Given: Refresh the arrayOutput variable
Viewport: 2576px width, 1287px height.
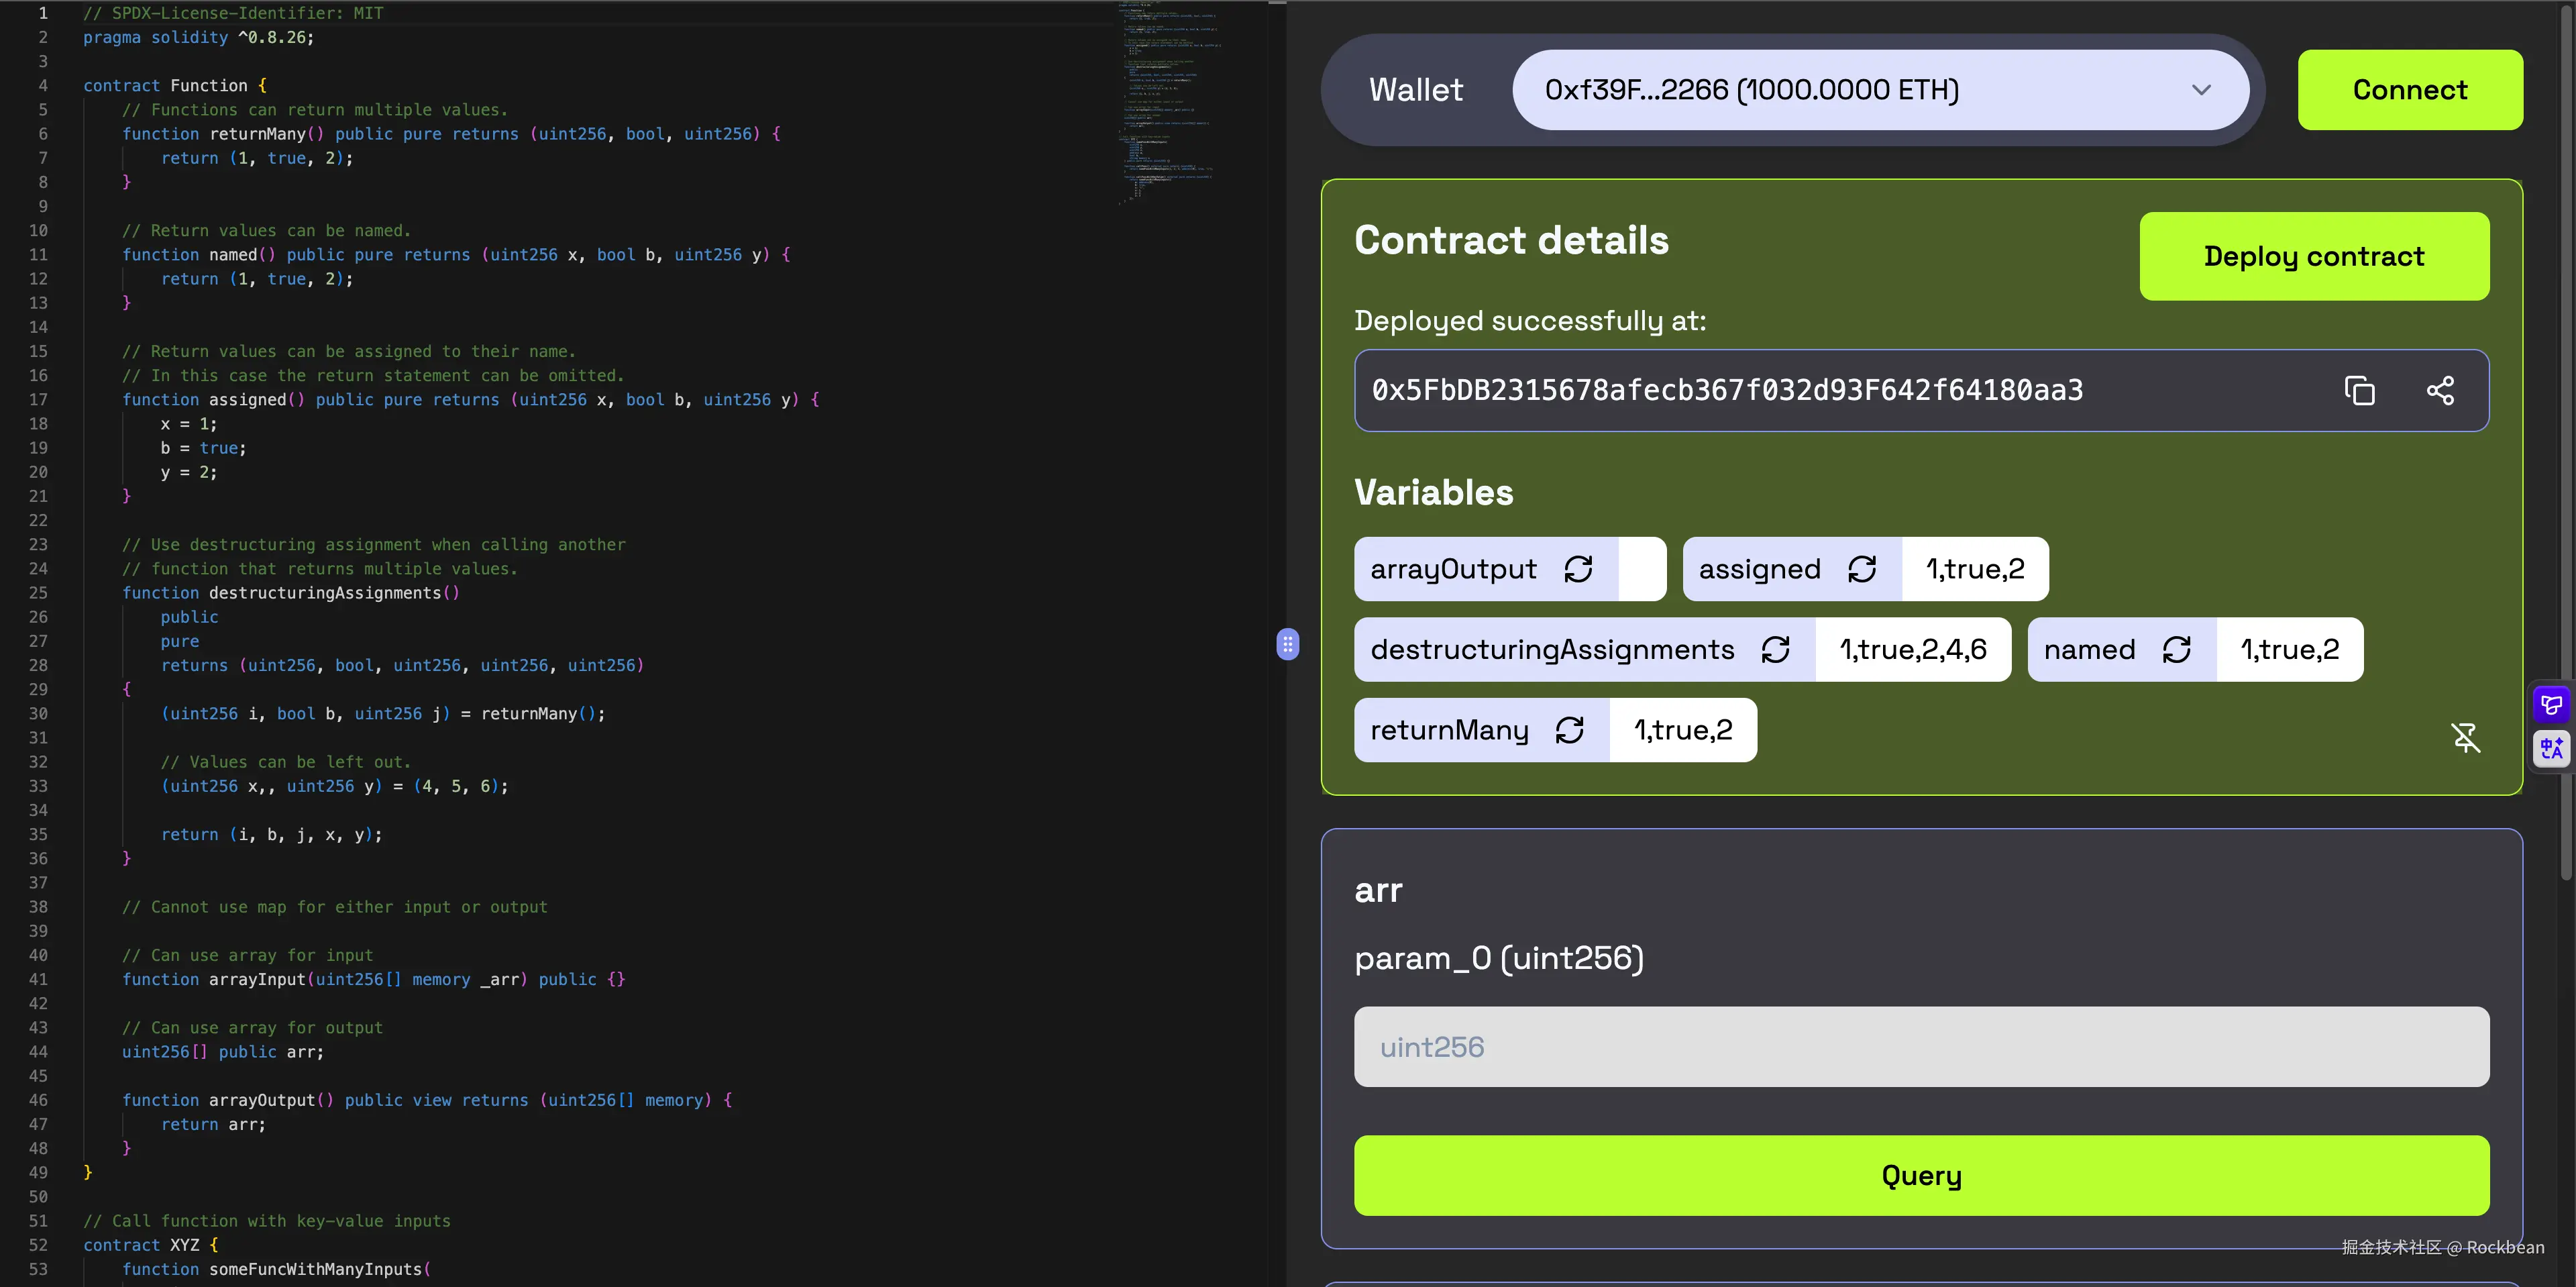Looking at the screenshot, I should (1578, 569).
